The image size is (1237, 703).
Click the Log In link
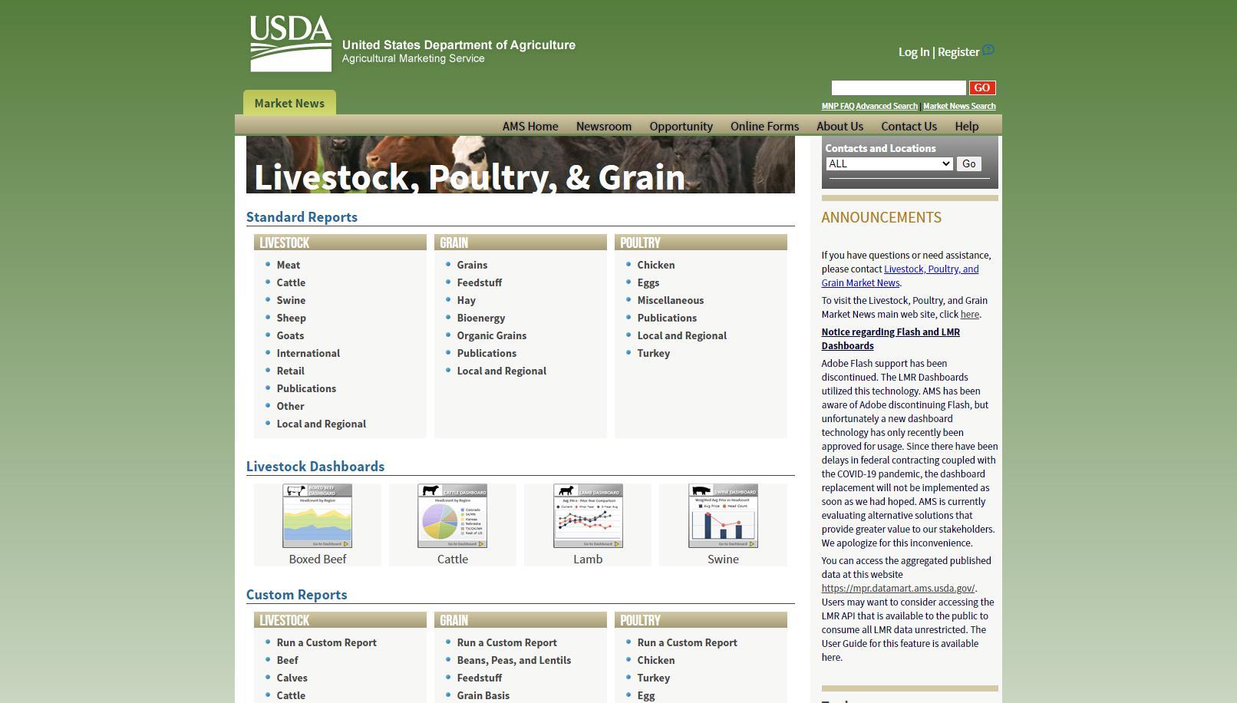[914, 52]
